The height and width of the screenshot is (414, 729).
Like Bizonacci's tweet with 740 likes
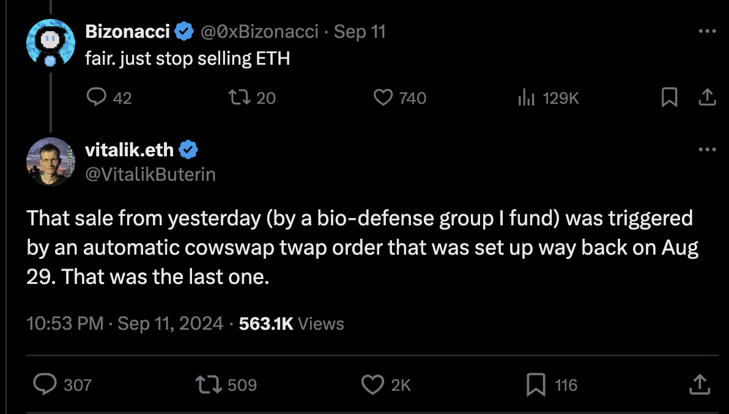[x=383, y=97]
